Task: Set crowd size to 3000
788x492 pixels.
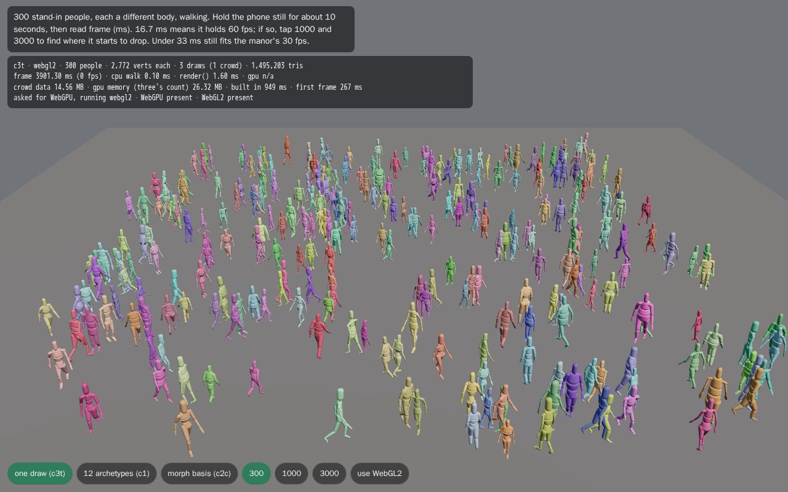Action: tap(329, 474)
